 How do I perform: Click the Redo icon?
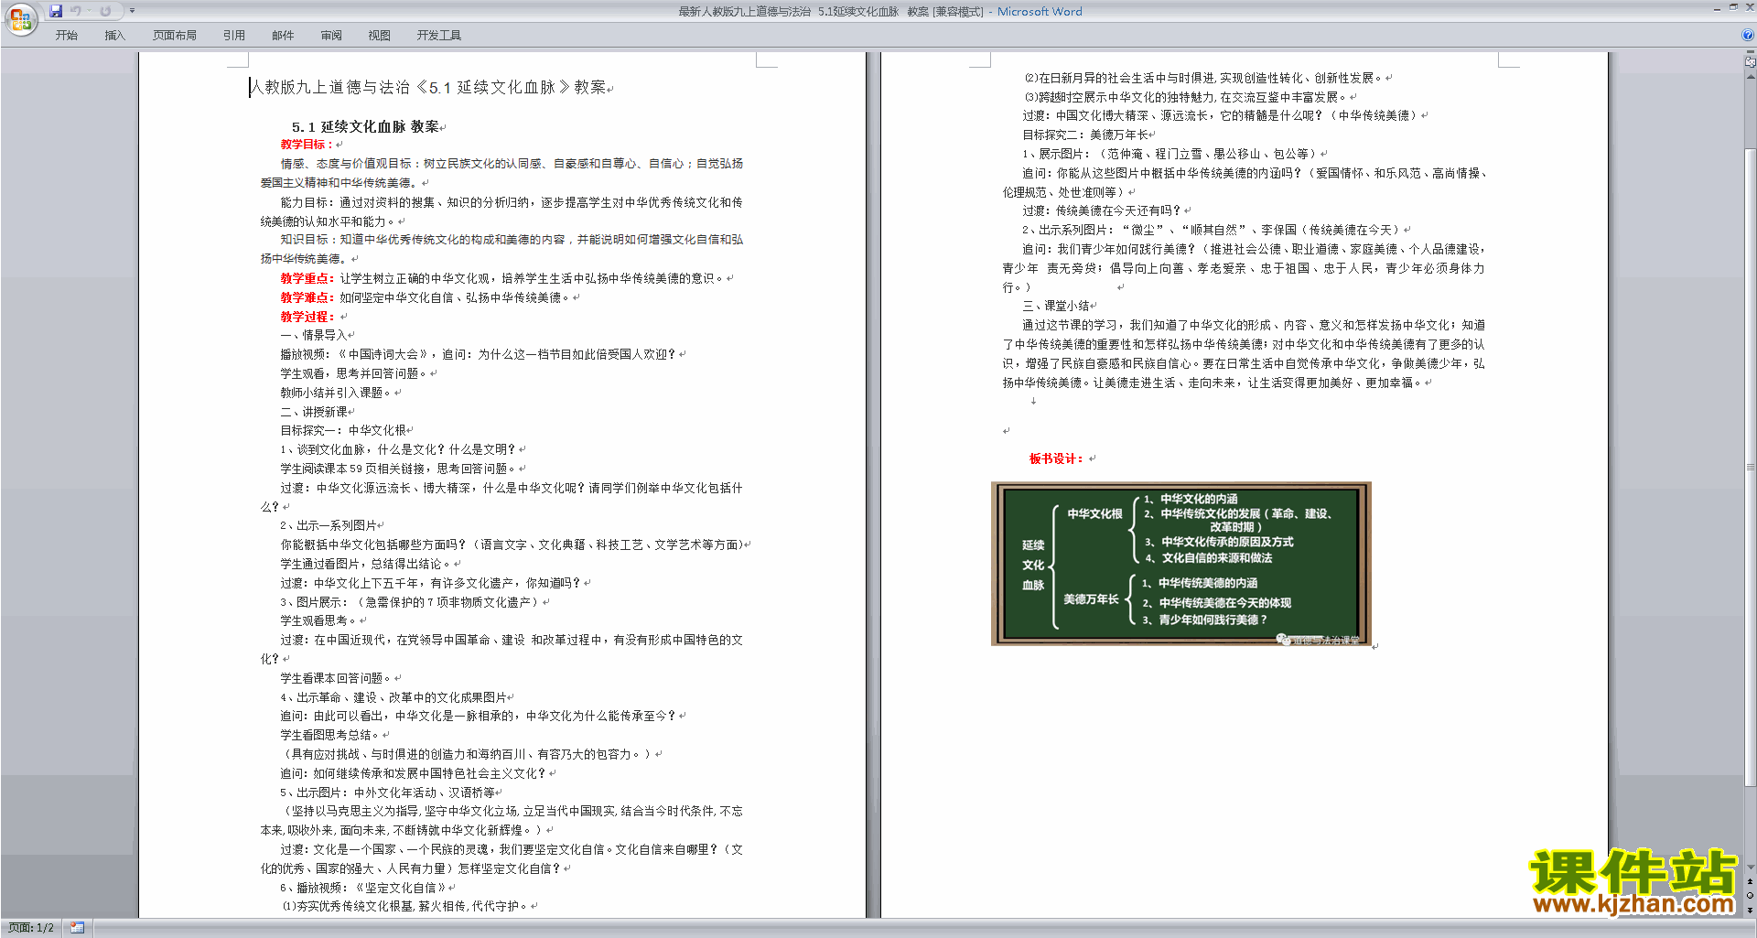click(105, 11)
